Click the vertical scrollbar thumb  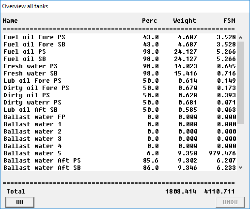[x=240, y=83]
